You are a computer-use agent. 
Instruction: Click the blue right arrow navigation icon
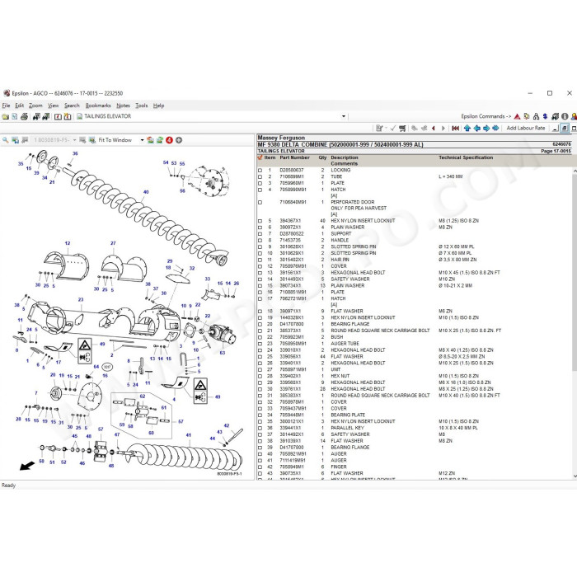click(486, 129)
